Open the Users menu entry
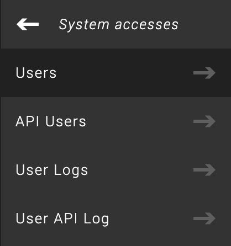Screen dimensions: 231x246 coord(116,73)
